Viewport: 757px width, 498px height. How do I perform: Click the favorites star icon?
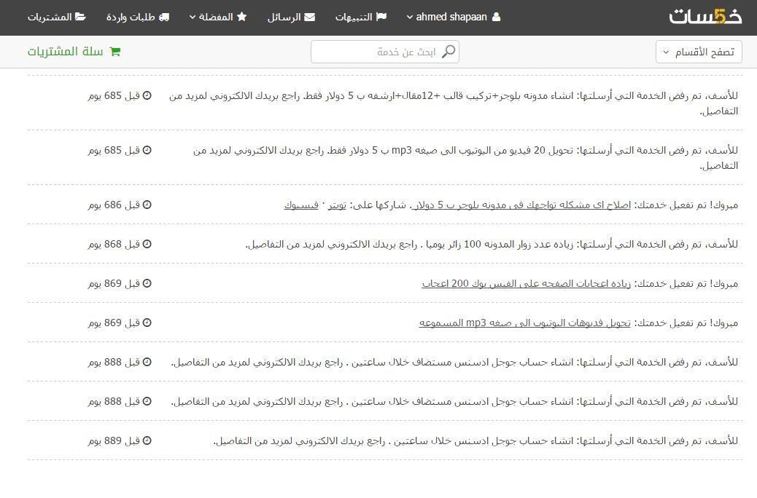coord(242,17)
